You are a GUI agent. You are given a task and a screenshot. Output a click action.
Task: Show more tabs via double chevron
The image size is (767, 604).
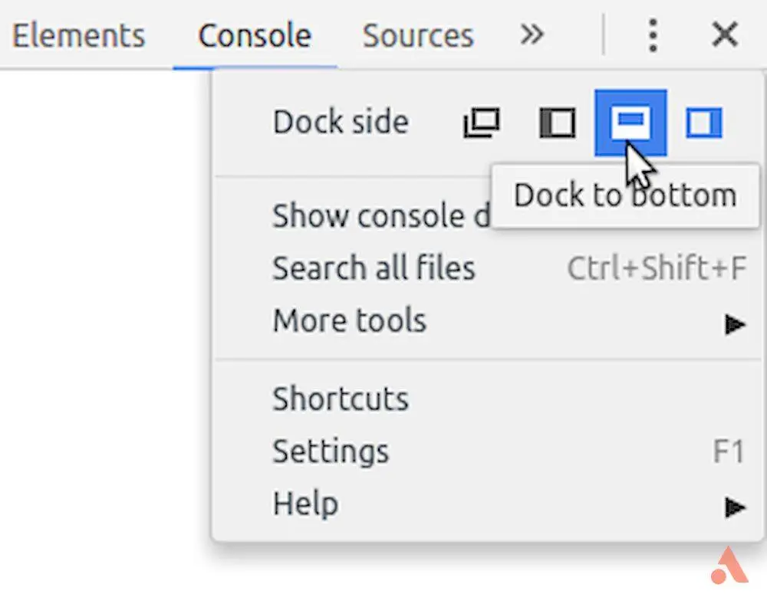tap(531, 34)
